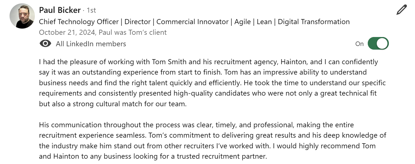Viewport: 415px width, 164px height.
Task: Click the word Agile in the headline
Action: pyautogui.click(x=243, y=22)
